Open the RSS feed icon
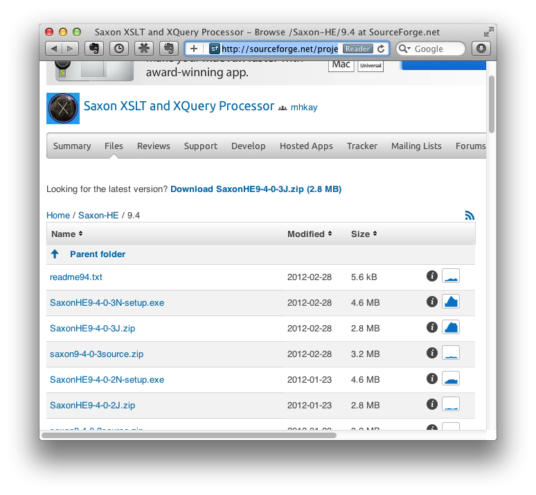The height and width of the screenshot is (495, 536). (x=470, y=216)
